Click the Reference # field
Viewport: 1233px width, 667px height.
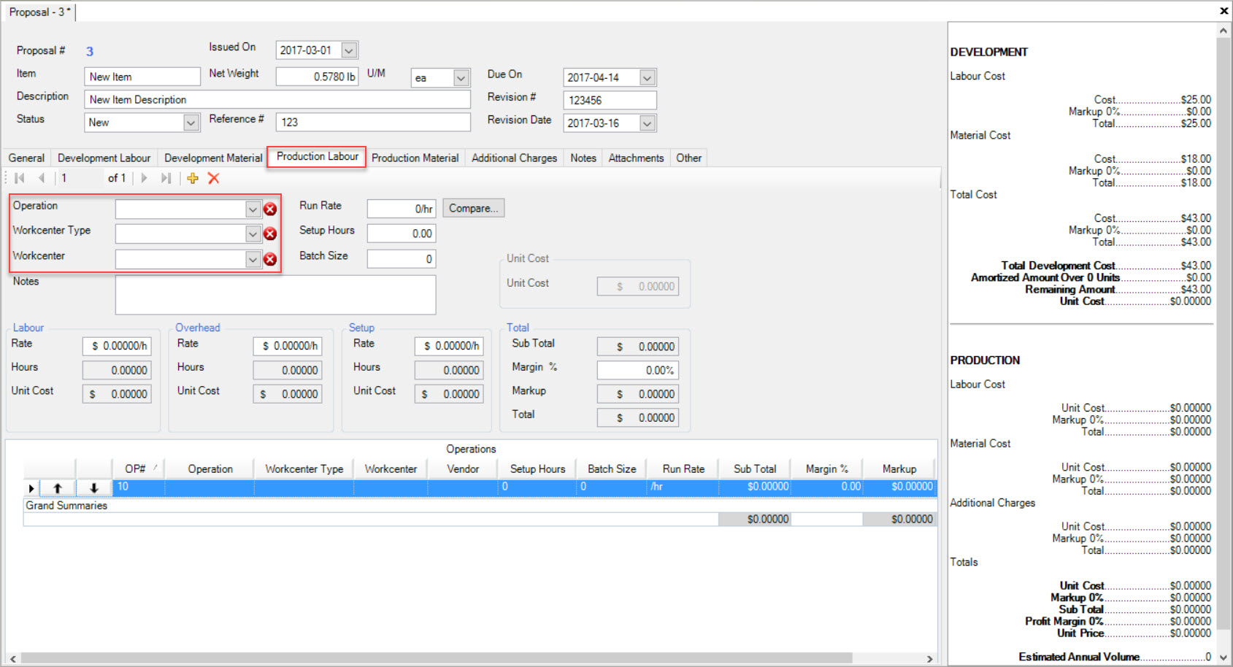373,122
